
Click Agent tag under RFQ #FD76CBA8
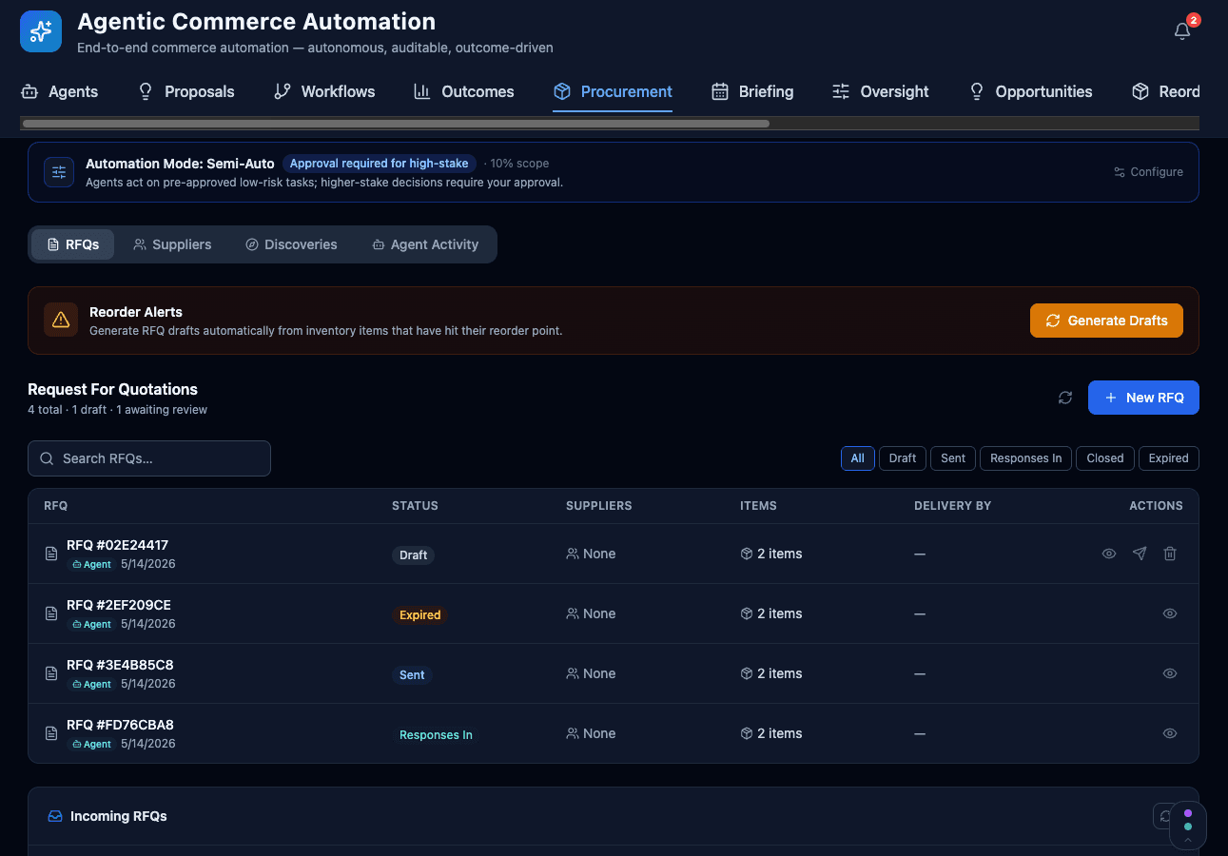point(91,744)
